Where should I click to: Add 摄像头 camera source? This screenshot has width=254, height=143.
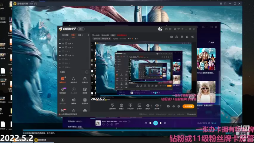(121, 106)
